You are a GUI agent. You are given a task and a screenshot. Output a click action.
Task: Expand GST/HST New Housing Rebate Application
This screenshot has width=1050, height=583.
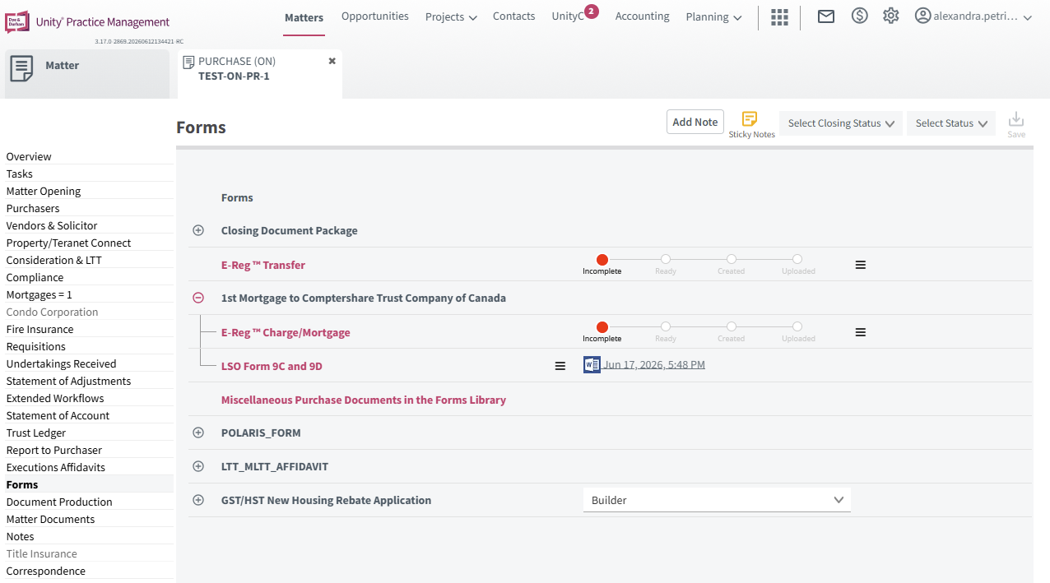[x=198, y=500]
